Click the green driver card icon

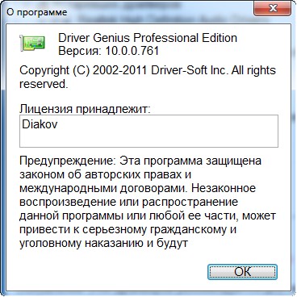tap(32, 43)
